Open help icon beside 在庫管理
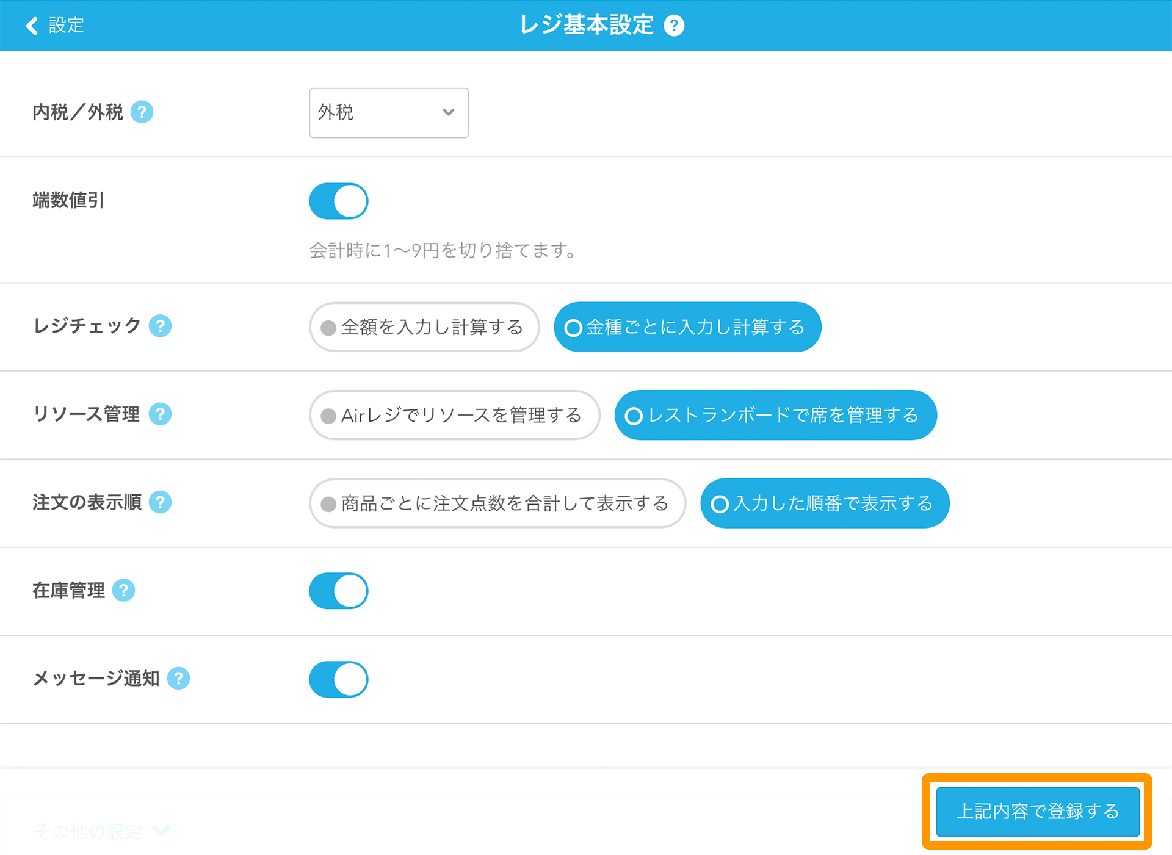 click(124, 590)
